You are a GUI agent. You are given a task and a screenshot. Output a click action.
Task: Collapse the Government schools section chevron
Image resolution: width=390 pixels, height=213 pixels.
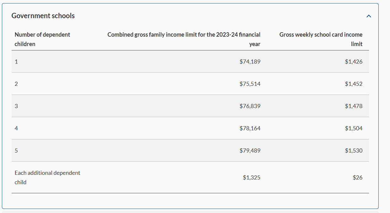tap(369, 16)
